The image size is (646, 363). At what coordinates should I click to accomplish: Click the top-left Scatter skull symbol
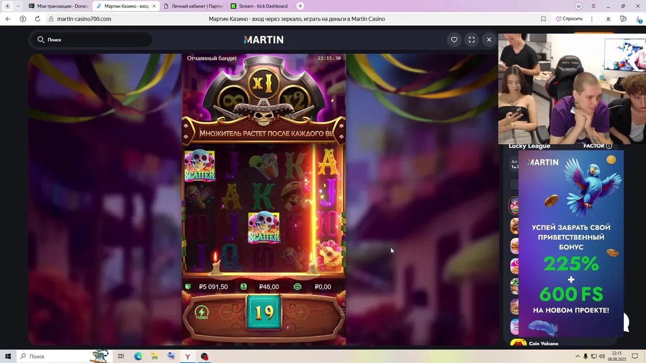(x=200, y=165)
